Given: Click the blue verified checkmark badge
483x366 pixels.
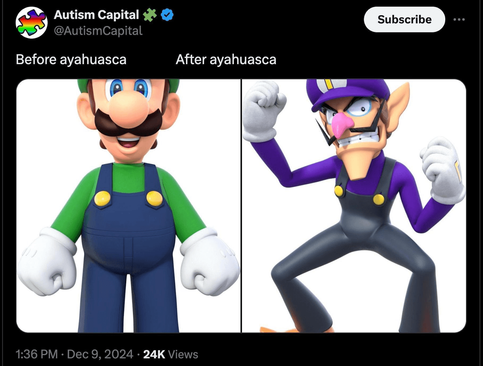Looking at the screenshot, I should (x=167, y=15).
